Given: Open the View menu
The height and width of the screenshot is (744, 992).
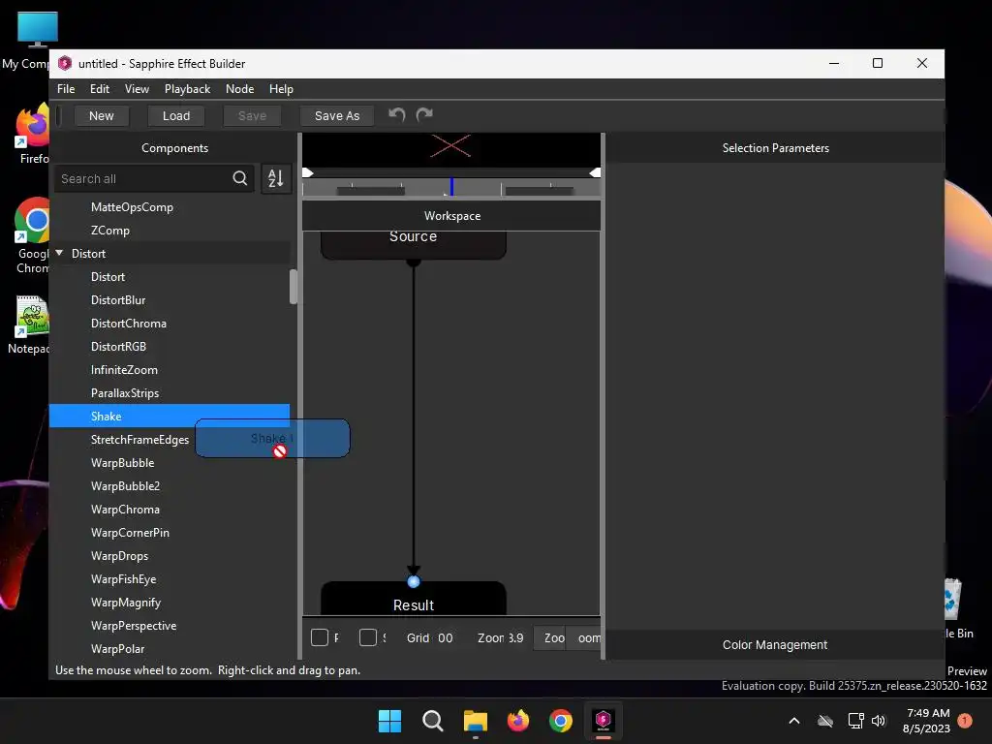Looking at the screenshot, I should tap(137, 89).
